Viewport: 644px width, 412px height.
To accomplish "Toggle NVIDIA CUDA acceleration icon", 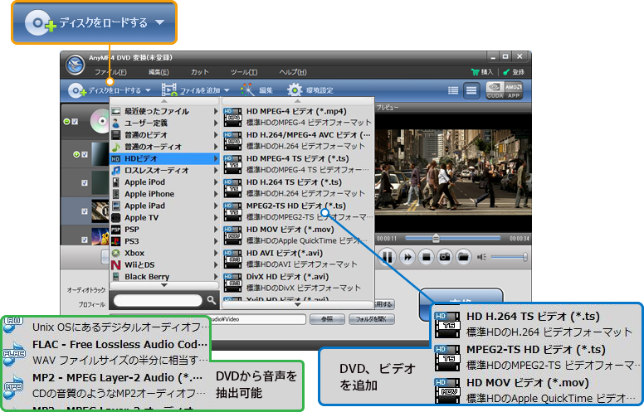I will coord(495,90).
